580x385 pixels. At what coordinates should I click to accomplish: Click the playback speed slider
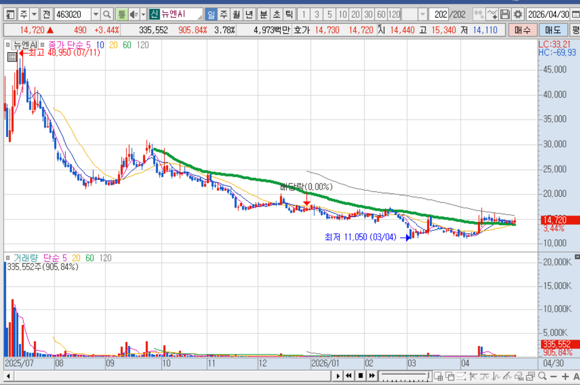coord(405,376)
